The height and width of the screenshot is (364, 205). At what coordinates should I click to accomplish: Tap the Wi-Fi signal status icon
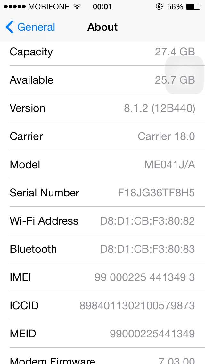77,7
